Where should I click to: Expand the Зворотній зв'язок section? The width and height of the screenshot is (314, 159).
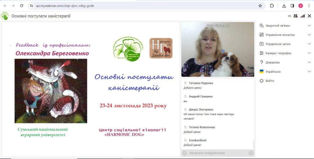(x=285, y=26)
